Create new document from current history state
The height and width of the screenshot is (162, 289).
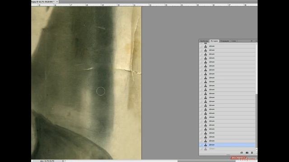[x=242, y=153]
